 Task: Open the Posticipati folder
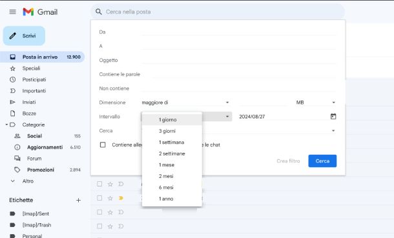pos(34,79)
